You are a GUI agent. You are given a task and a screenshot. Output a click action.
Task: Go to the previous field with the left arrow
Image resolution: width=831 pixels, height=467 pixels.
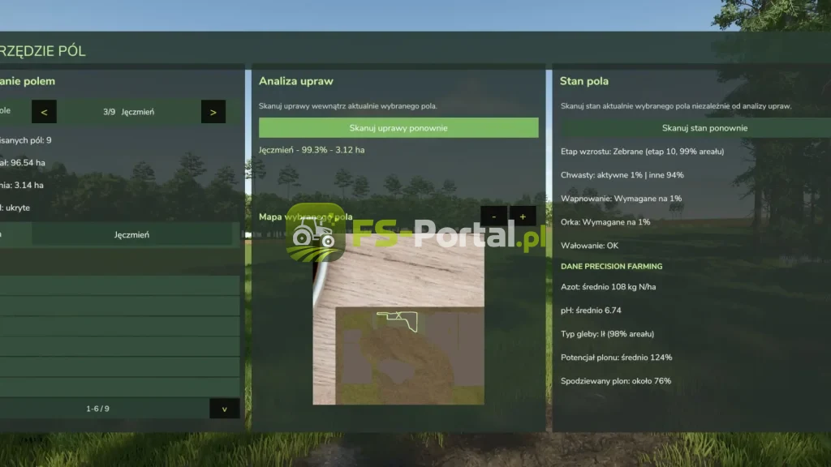coord(44,112)
